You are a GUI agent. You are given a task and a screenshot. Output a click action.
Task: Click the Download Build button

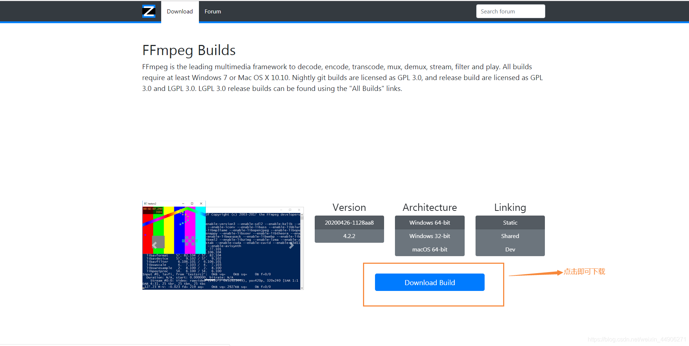429,282
